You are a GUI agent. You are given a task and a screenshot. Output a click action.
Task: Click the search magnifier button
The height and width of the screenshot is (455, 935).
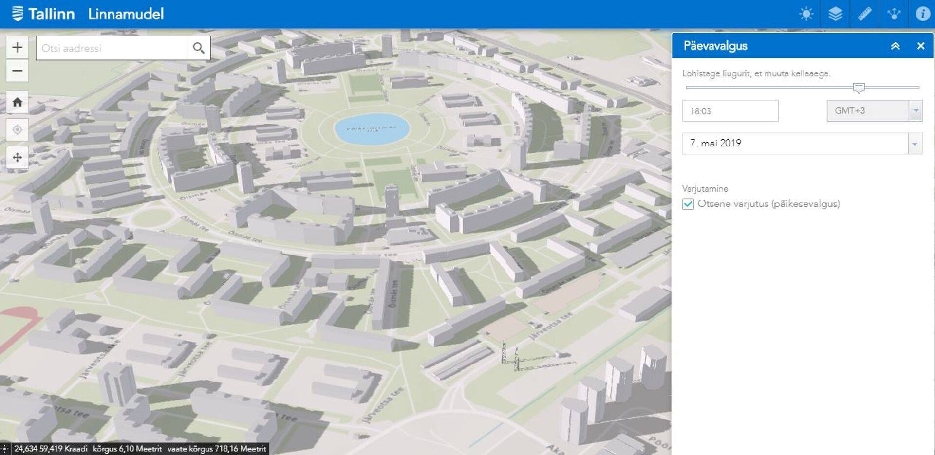pos(198,48)
